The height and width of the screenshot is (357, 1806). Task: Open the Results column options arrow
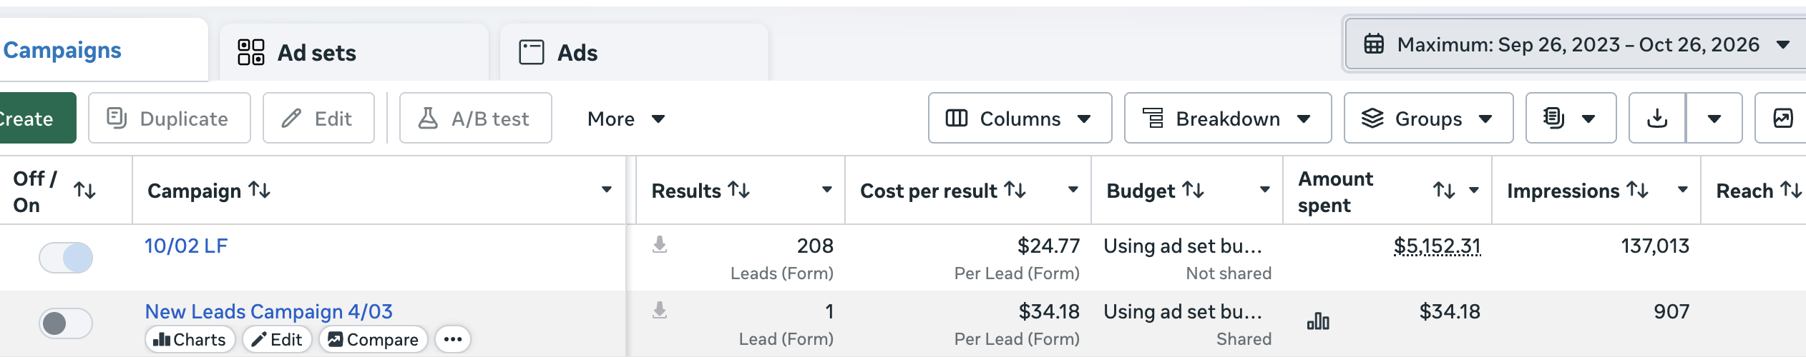click(x=826, y=190)
